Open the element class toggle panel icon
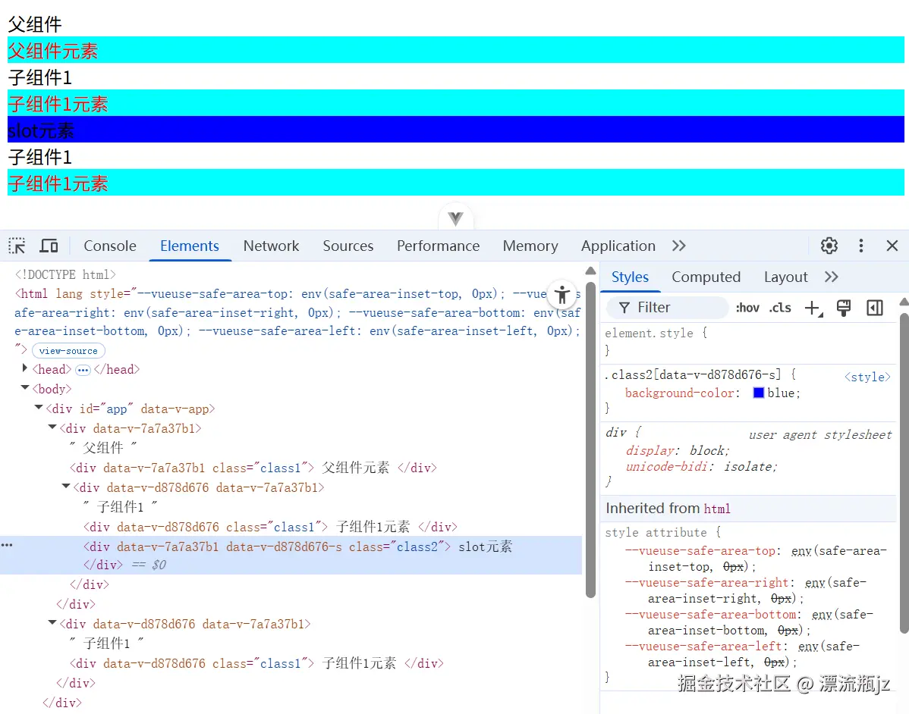 [844, 307]
